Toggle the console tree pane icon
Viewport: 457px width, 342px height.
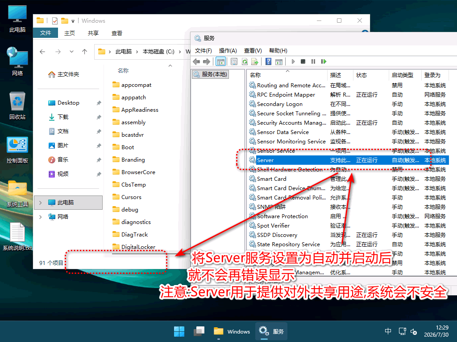pyautogui.click(x=220, y=61)
